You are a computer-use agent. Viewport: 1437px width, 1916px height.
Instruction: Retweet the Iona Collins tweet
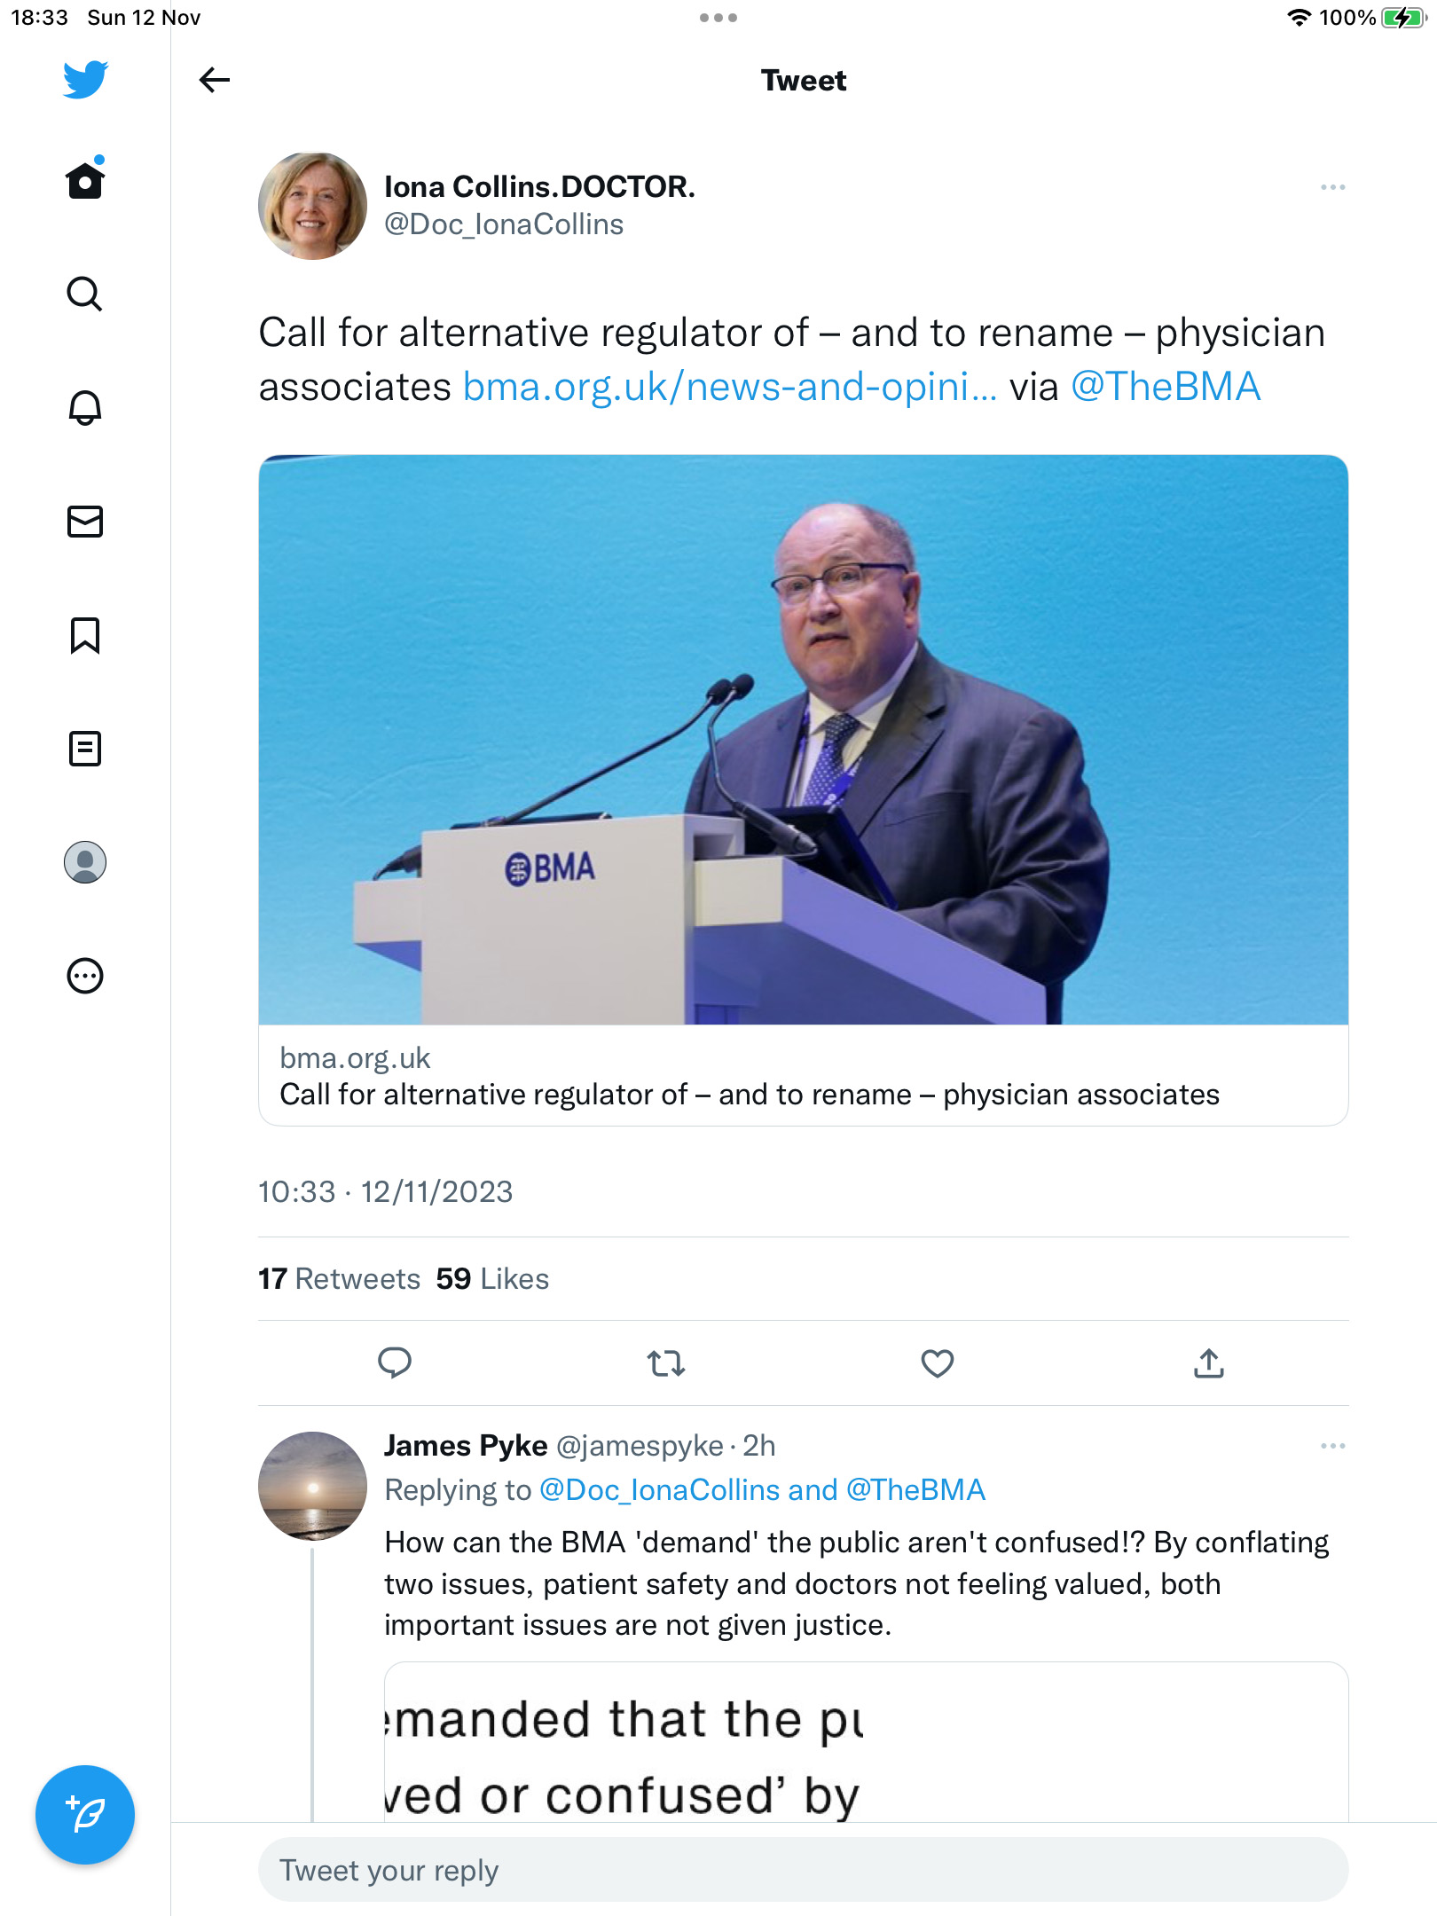click(x=666, y=1362)
